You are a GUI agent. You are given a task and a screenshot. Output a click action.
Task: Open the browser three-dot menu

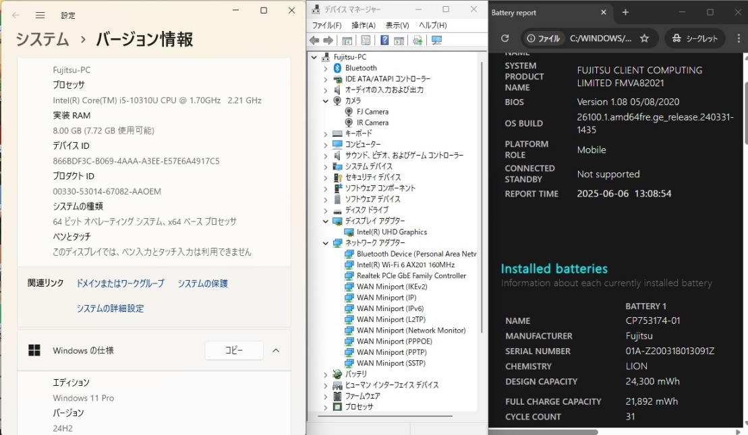739,38
